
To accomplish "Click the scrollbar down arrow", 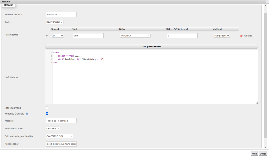I will point(265,147).
